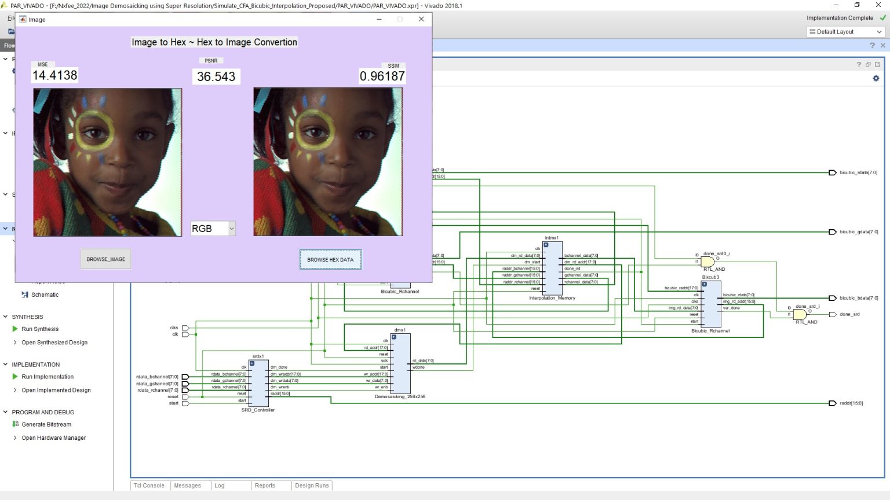
Task: Expand Open Hardware Manager item
Action: tap(15, 438)
